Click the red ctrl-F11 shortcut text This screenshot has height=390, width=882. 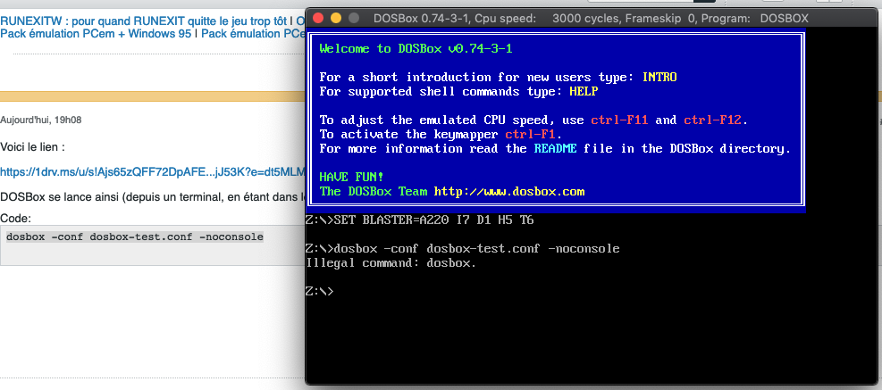tap(619, 120)
